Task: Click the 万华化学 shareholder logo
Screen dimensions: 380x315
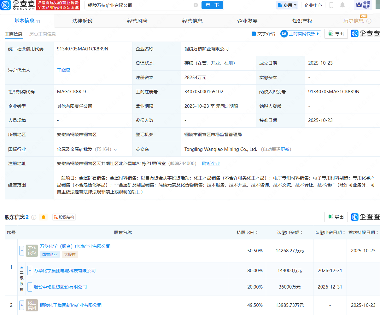Action: point(32,250)
